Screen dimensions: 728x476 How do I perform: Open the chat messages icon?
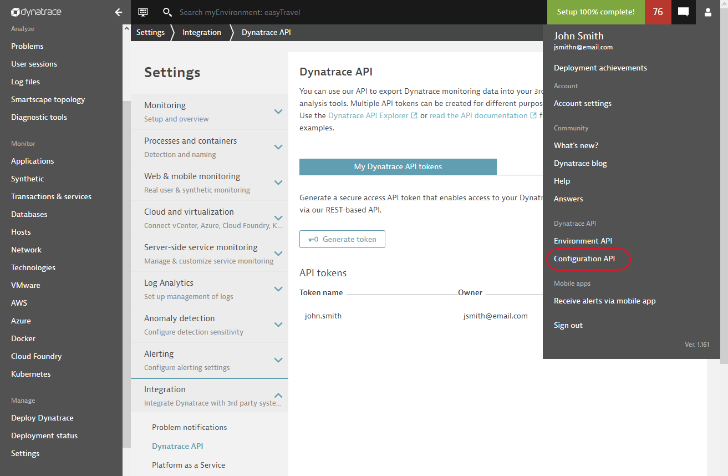coord(683,12)
